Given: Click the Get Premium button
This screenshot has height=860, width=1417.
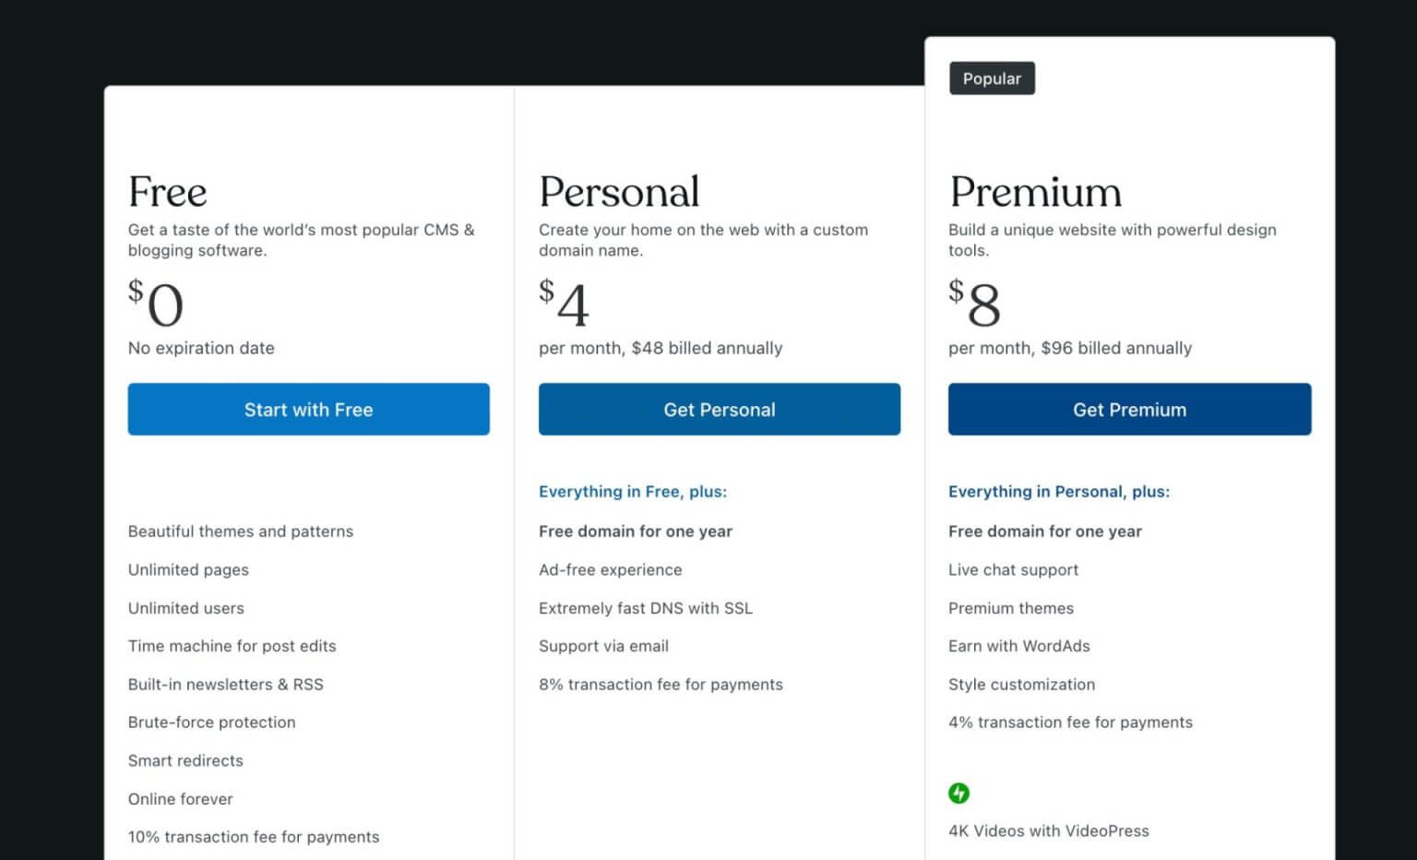Looking at the screenshot, I should tap(1129, 409).
